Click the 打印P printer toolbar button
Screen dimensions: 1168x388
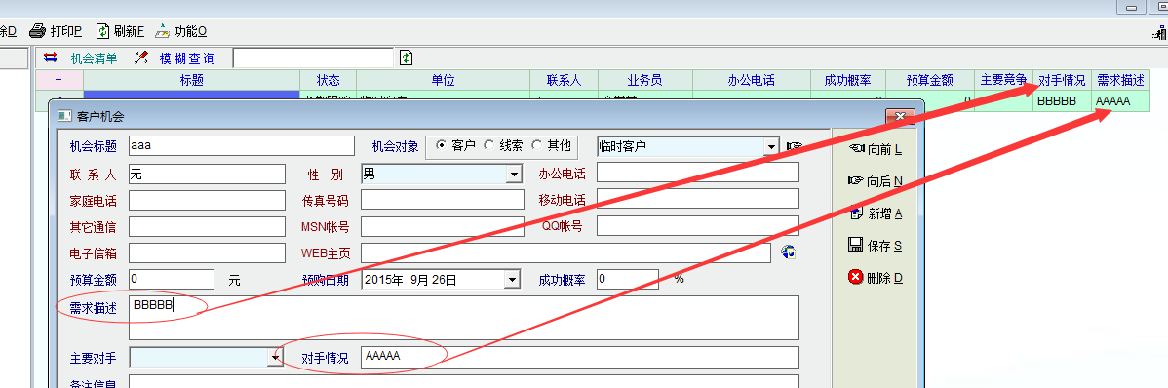coord(56,31)
